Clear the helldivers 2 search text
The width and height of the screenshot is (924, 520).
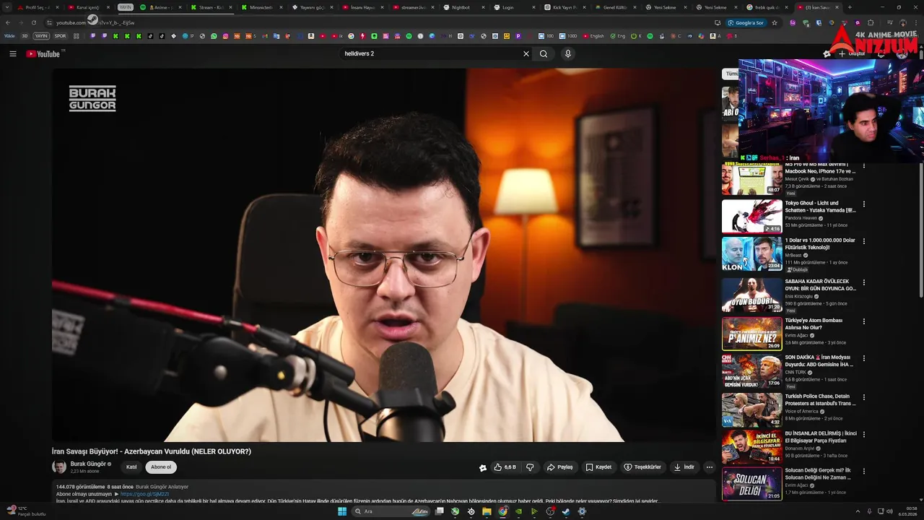(x=526, y=53)
